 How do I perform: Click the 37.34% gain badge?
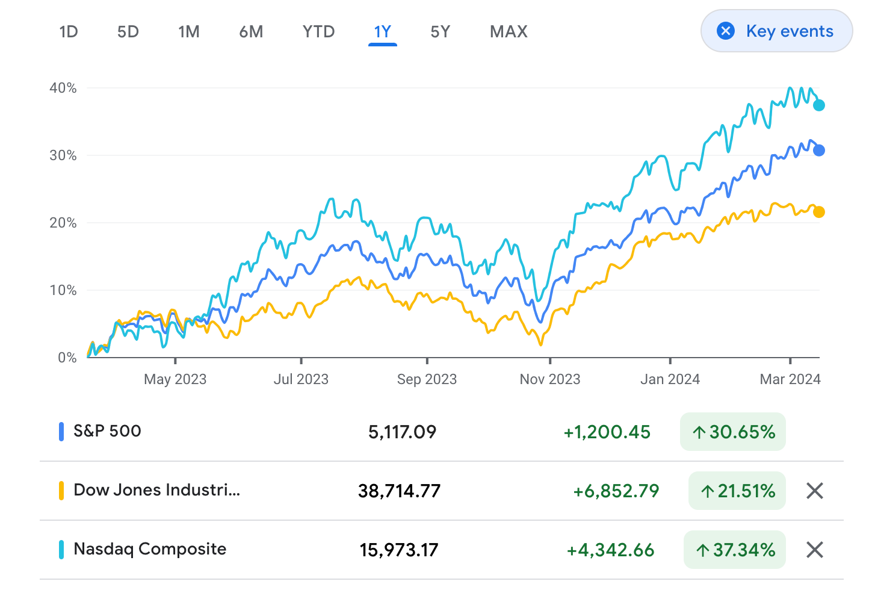735,550
